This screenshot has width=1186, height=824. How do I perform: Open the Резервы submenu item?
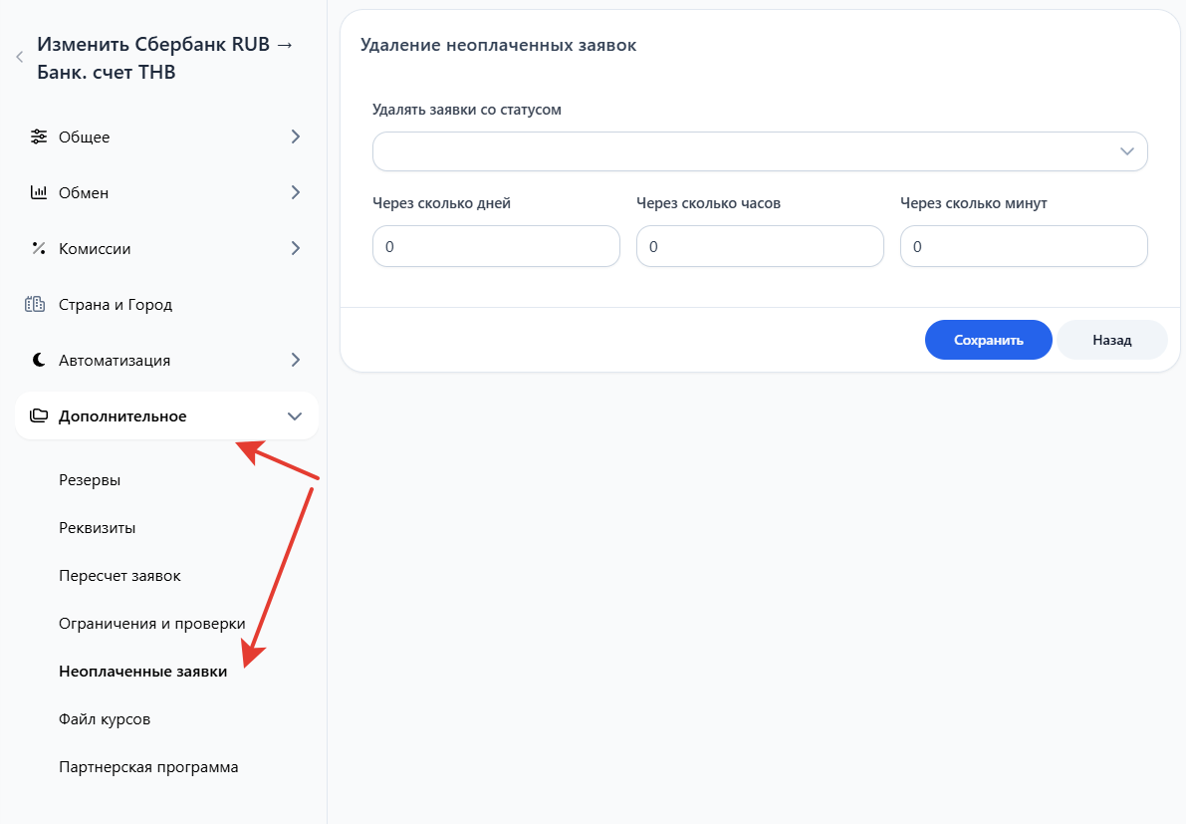click(x=90, y=479)
